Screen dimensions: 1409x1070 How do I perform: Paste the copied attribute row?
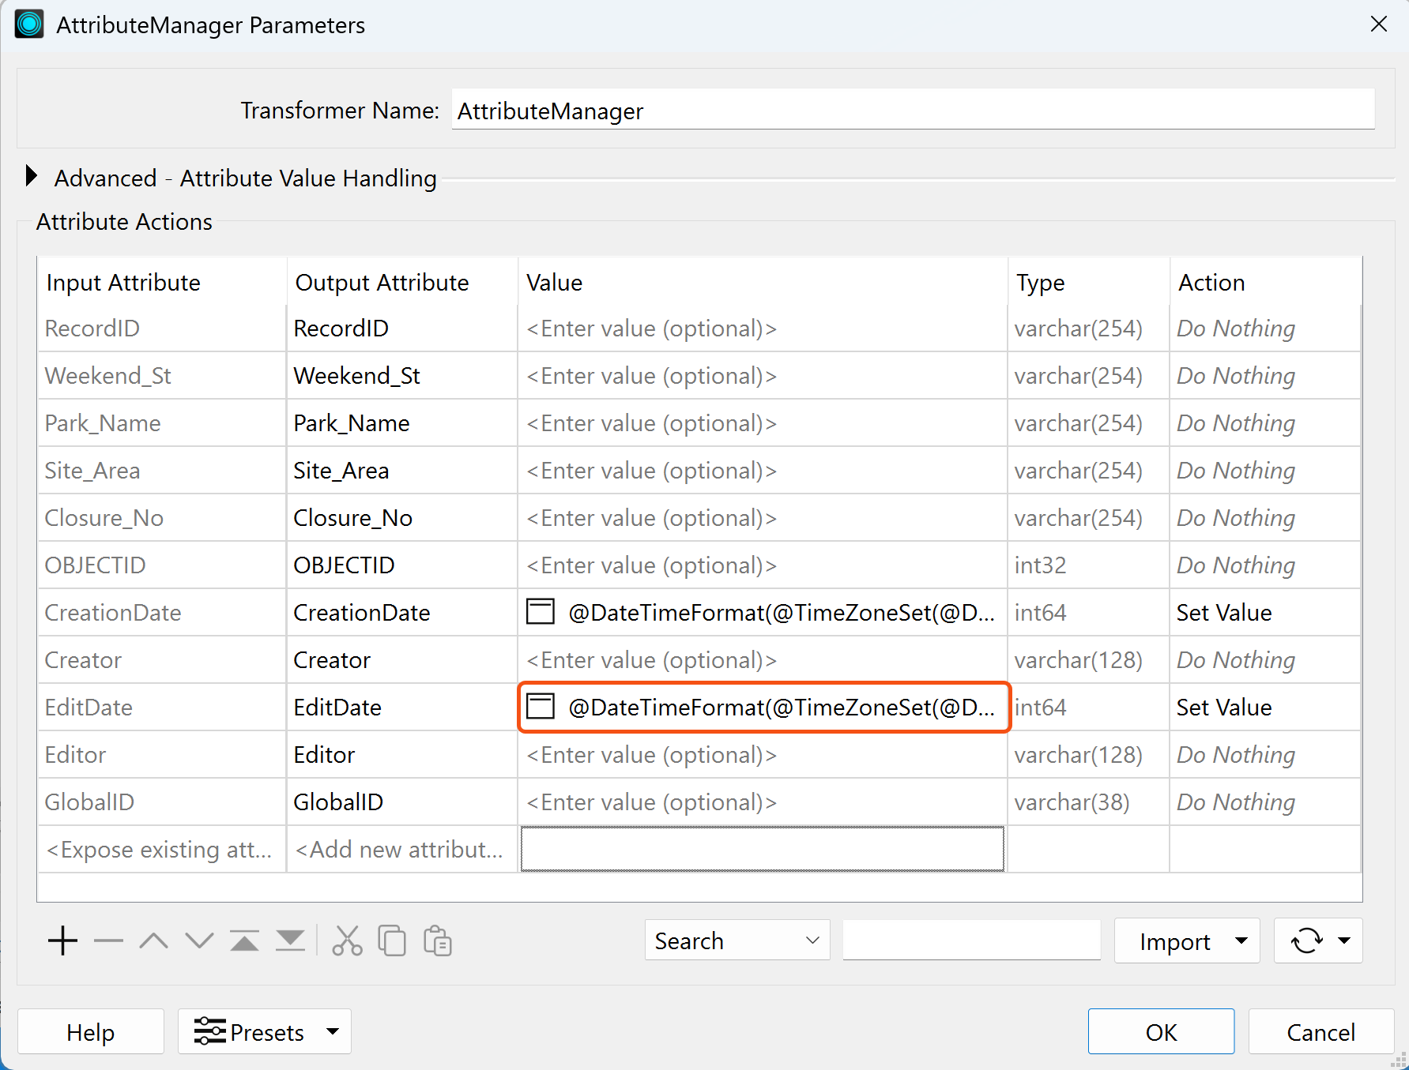click(x=438, y=940)
